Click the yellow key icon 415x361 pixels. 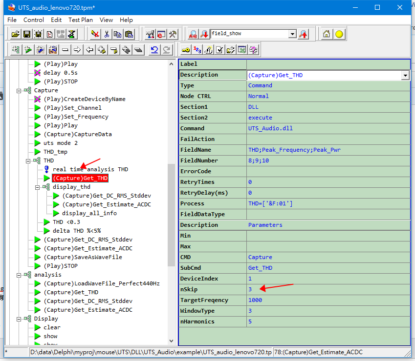click(186, 50)
